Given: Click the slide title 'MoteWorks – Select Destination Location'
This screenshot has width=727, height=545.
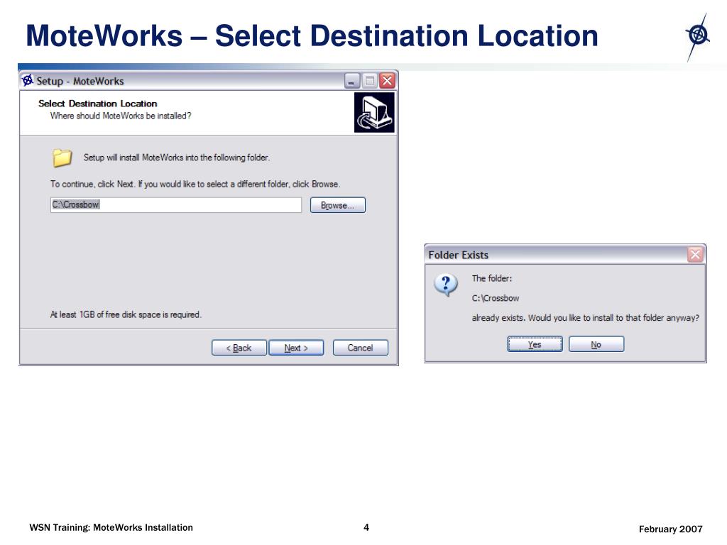Looking at the screenshot, I should (x=312, y=35).
